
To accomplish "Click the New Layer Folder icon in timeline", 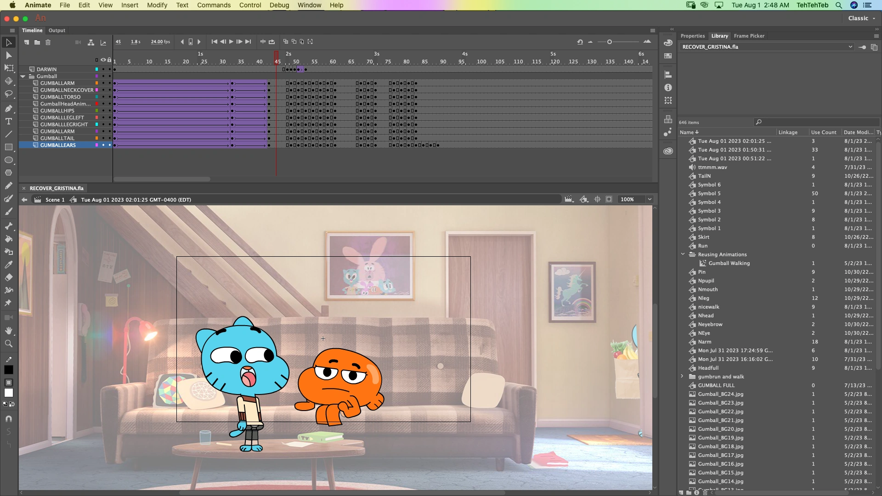I will point(37,43).
